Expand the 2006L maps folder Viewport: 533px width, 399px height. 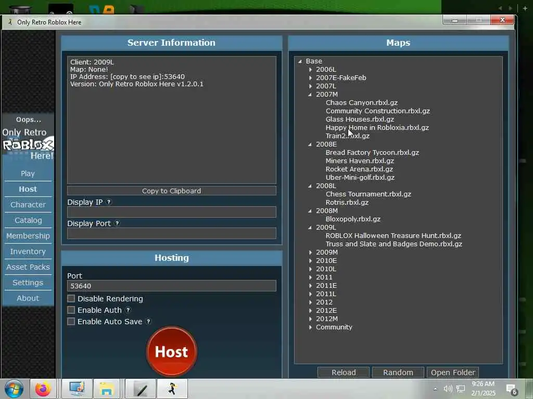pyautogui.click(x=310, y=69)
